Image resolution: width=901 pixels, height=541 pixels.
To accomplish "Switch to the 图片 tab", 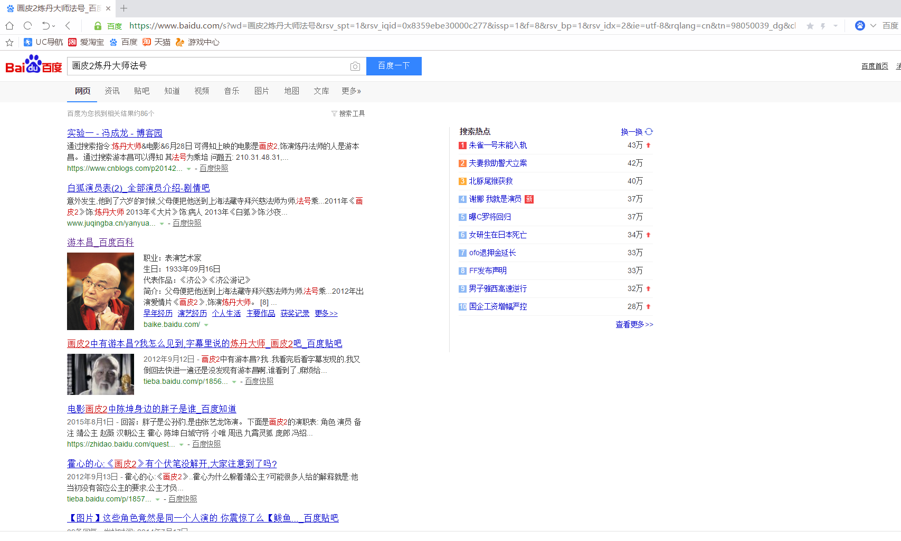I will point(262,91).
